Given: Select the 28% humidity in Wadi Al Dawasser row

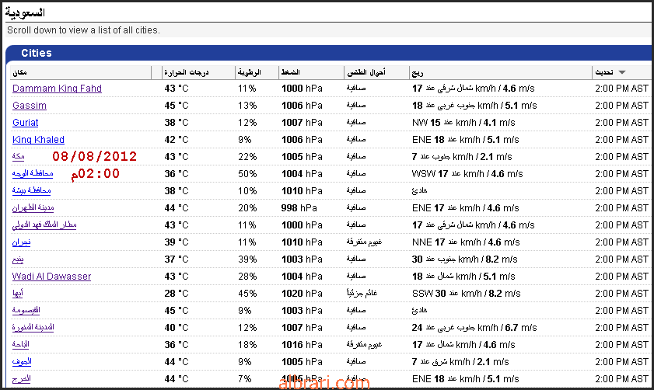Looking at the screenshot, I should coord(247,277).
